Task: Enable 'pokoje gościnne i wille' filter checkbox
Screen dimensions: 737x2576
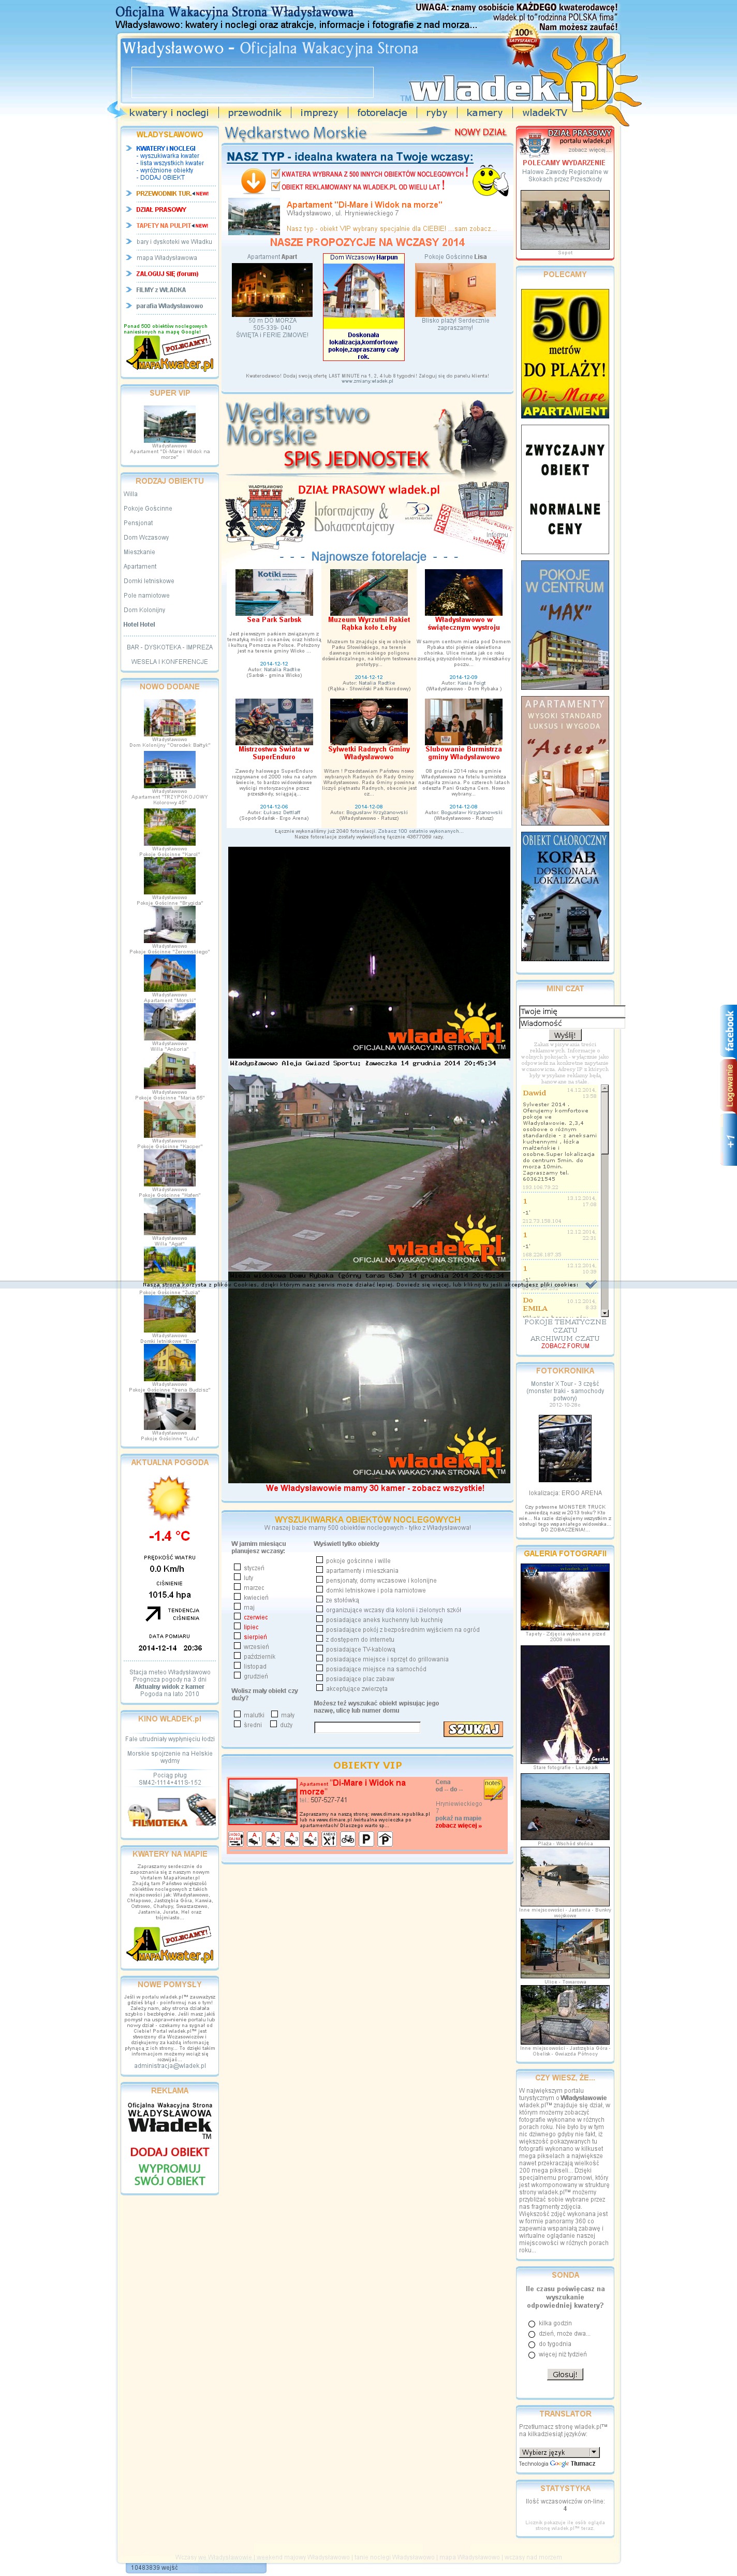Action: point(319,1559)
